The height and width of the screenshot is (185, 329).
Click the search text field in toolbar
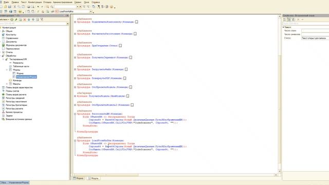(x=65, y=7)
